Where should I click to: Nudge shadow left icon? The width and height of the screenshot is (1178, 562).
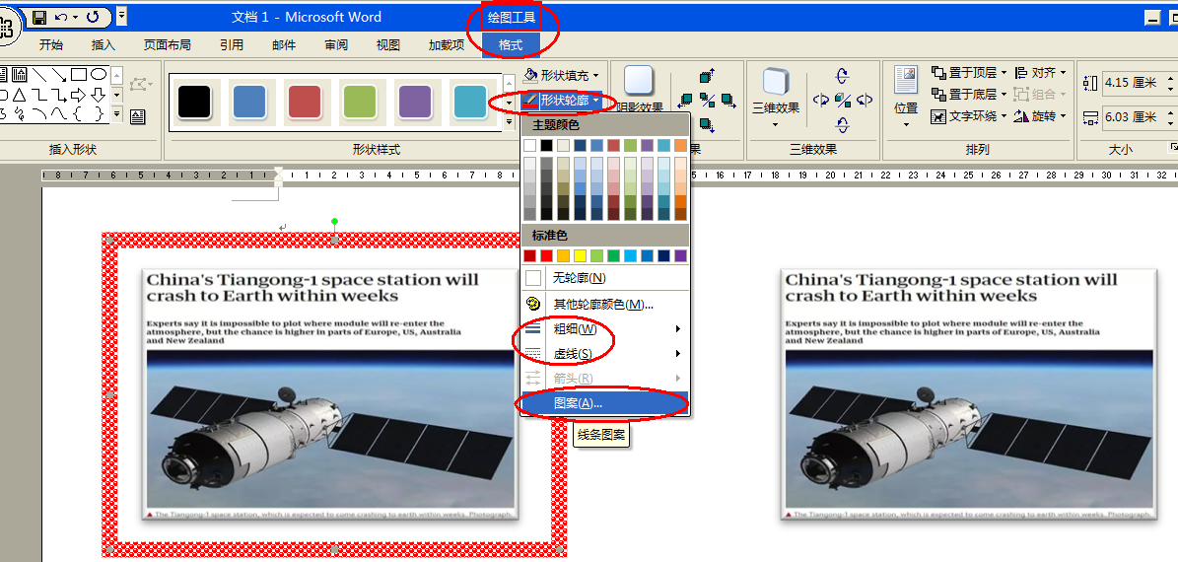(x=685, y=101)
